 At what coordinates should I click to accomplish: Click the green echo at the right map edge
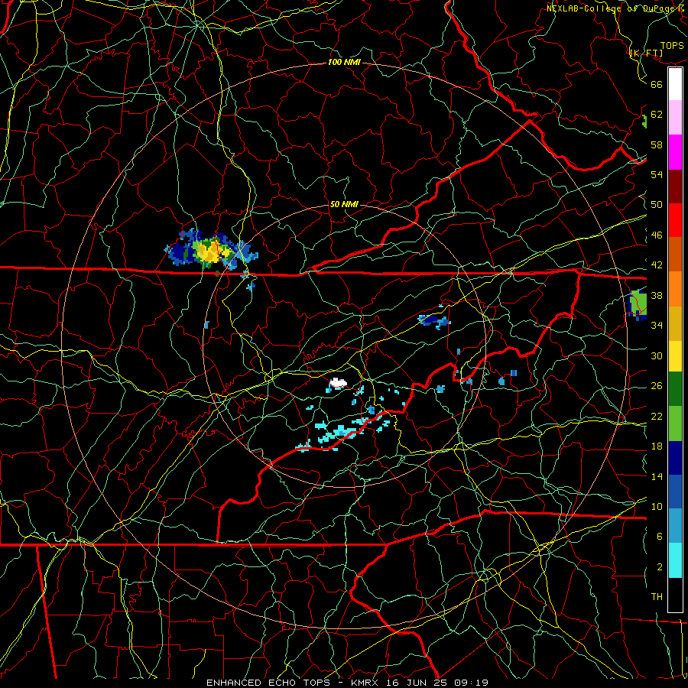click(x=639, y=303)
